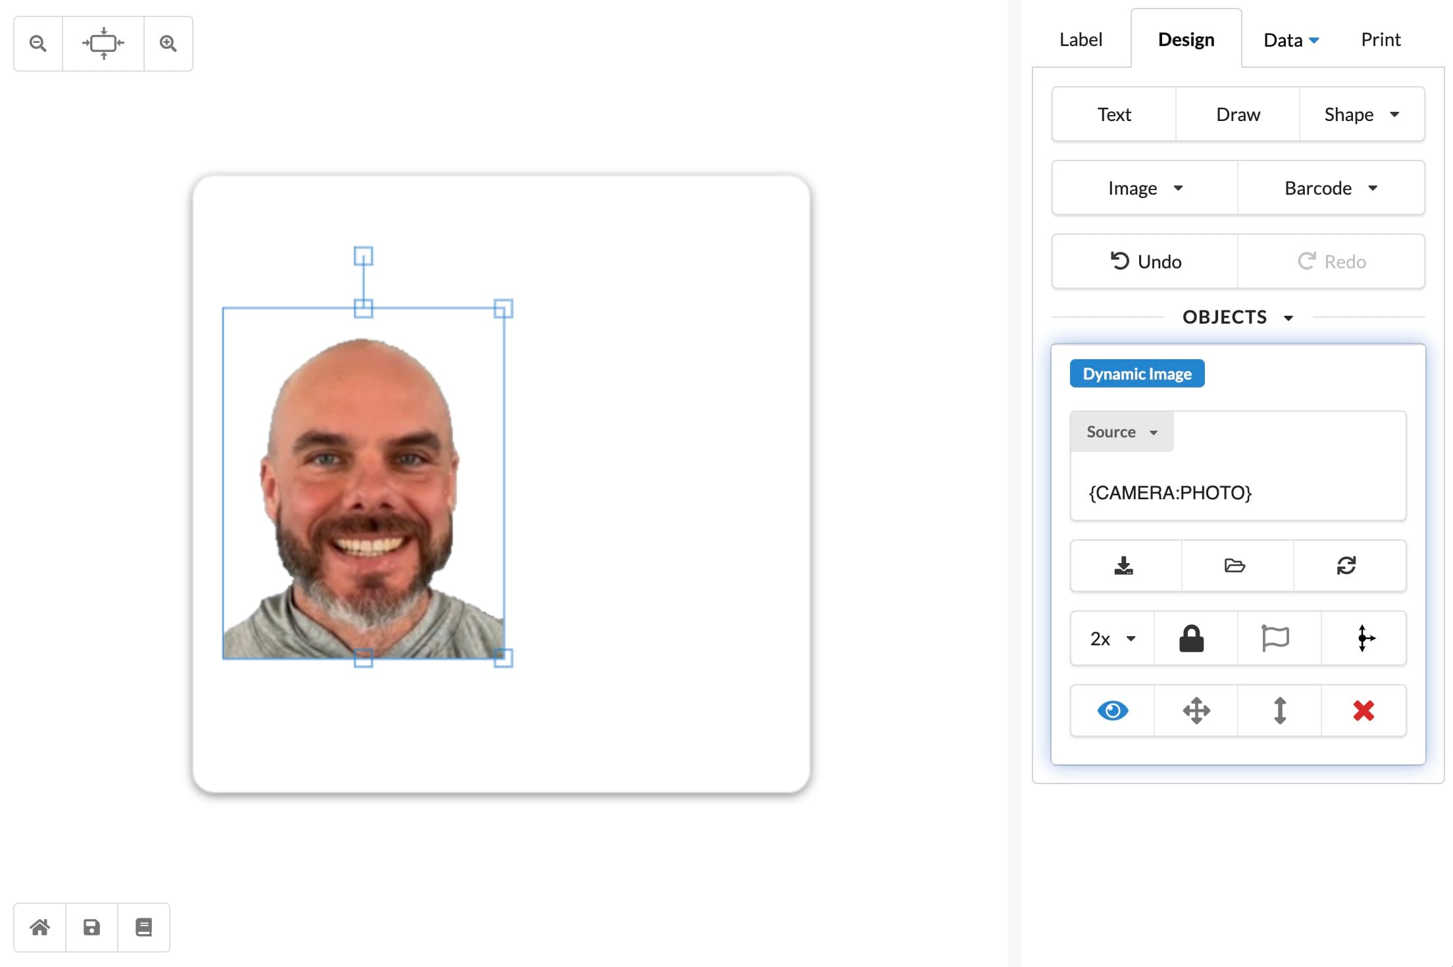Click the Undo button

[1145, 262]
